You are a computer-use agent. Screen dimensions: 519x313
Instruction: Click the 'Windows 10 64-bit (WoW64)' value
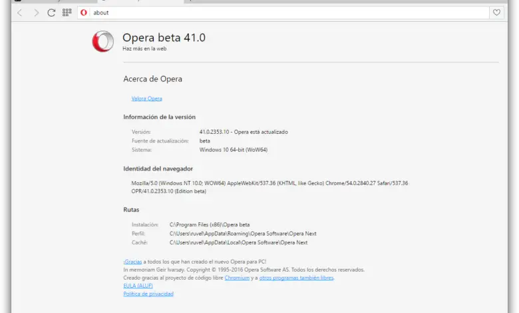pyautogui.click(x=234, y=150)
